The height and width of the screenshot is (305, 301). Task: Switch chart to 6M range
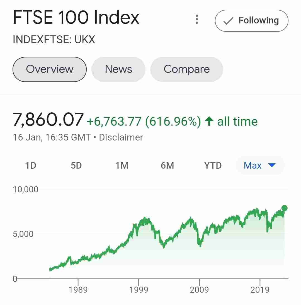coord(167,166)
